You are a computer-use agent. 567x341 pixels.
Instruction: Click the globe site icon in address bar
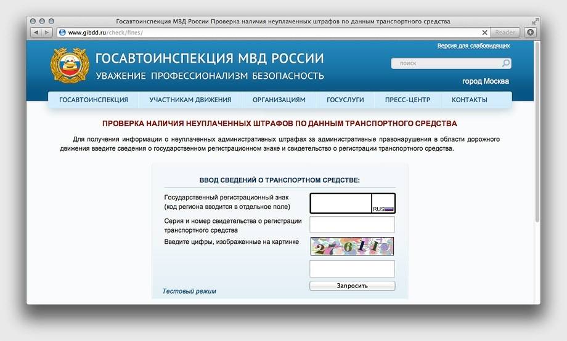pyautogui.click(x=62, y=33)
